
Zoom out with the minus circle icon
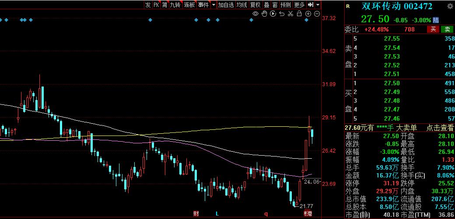coord(317,14)
